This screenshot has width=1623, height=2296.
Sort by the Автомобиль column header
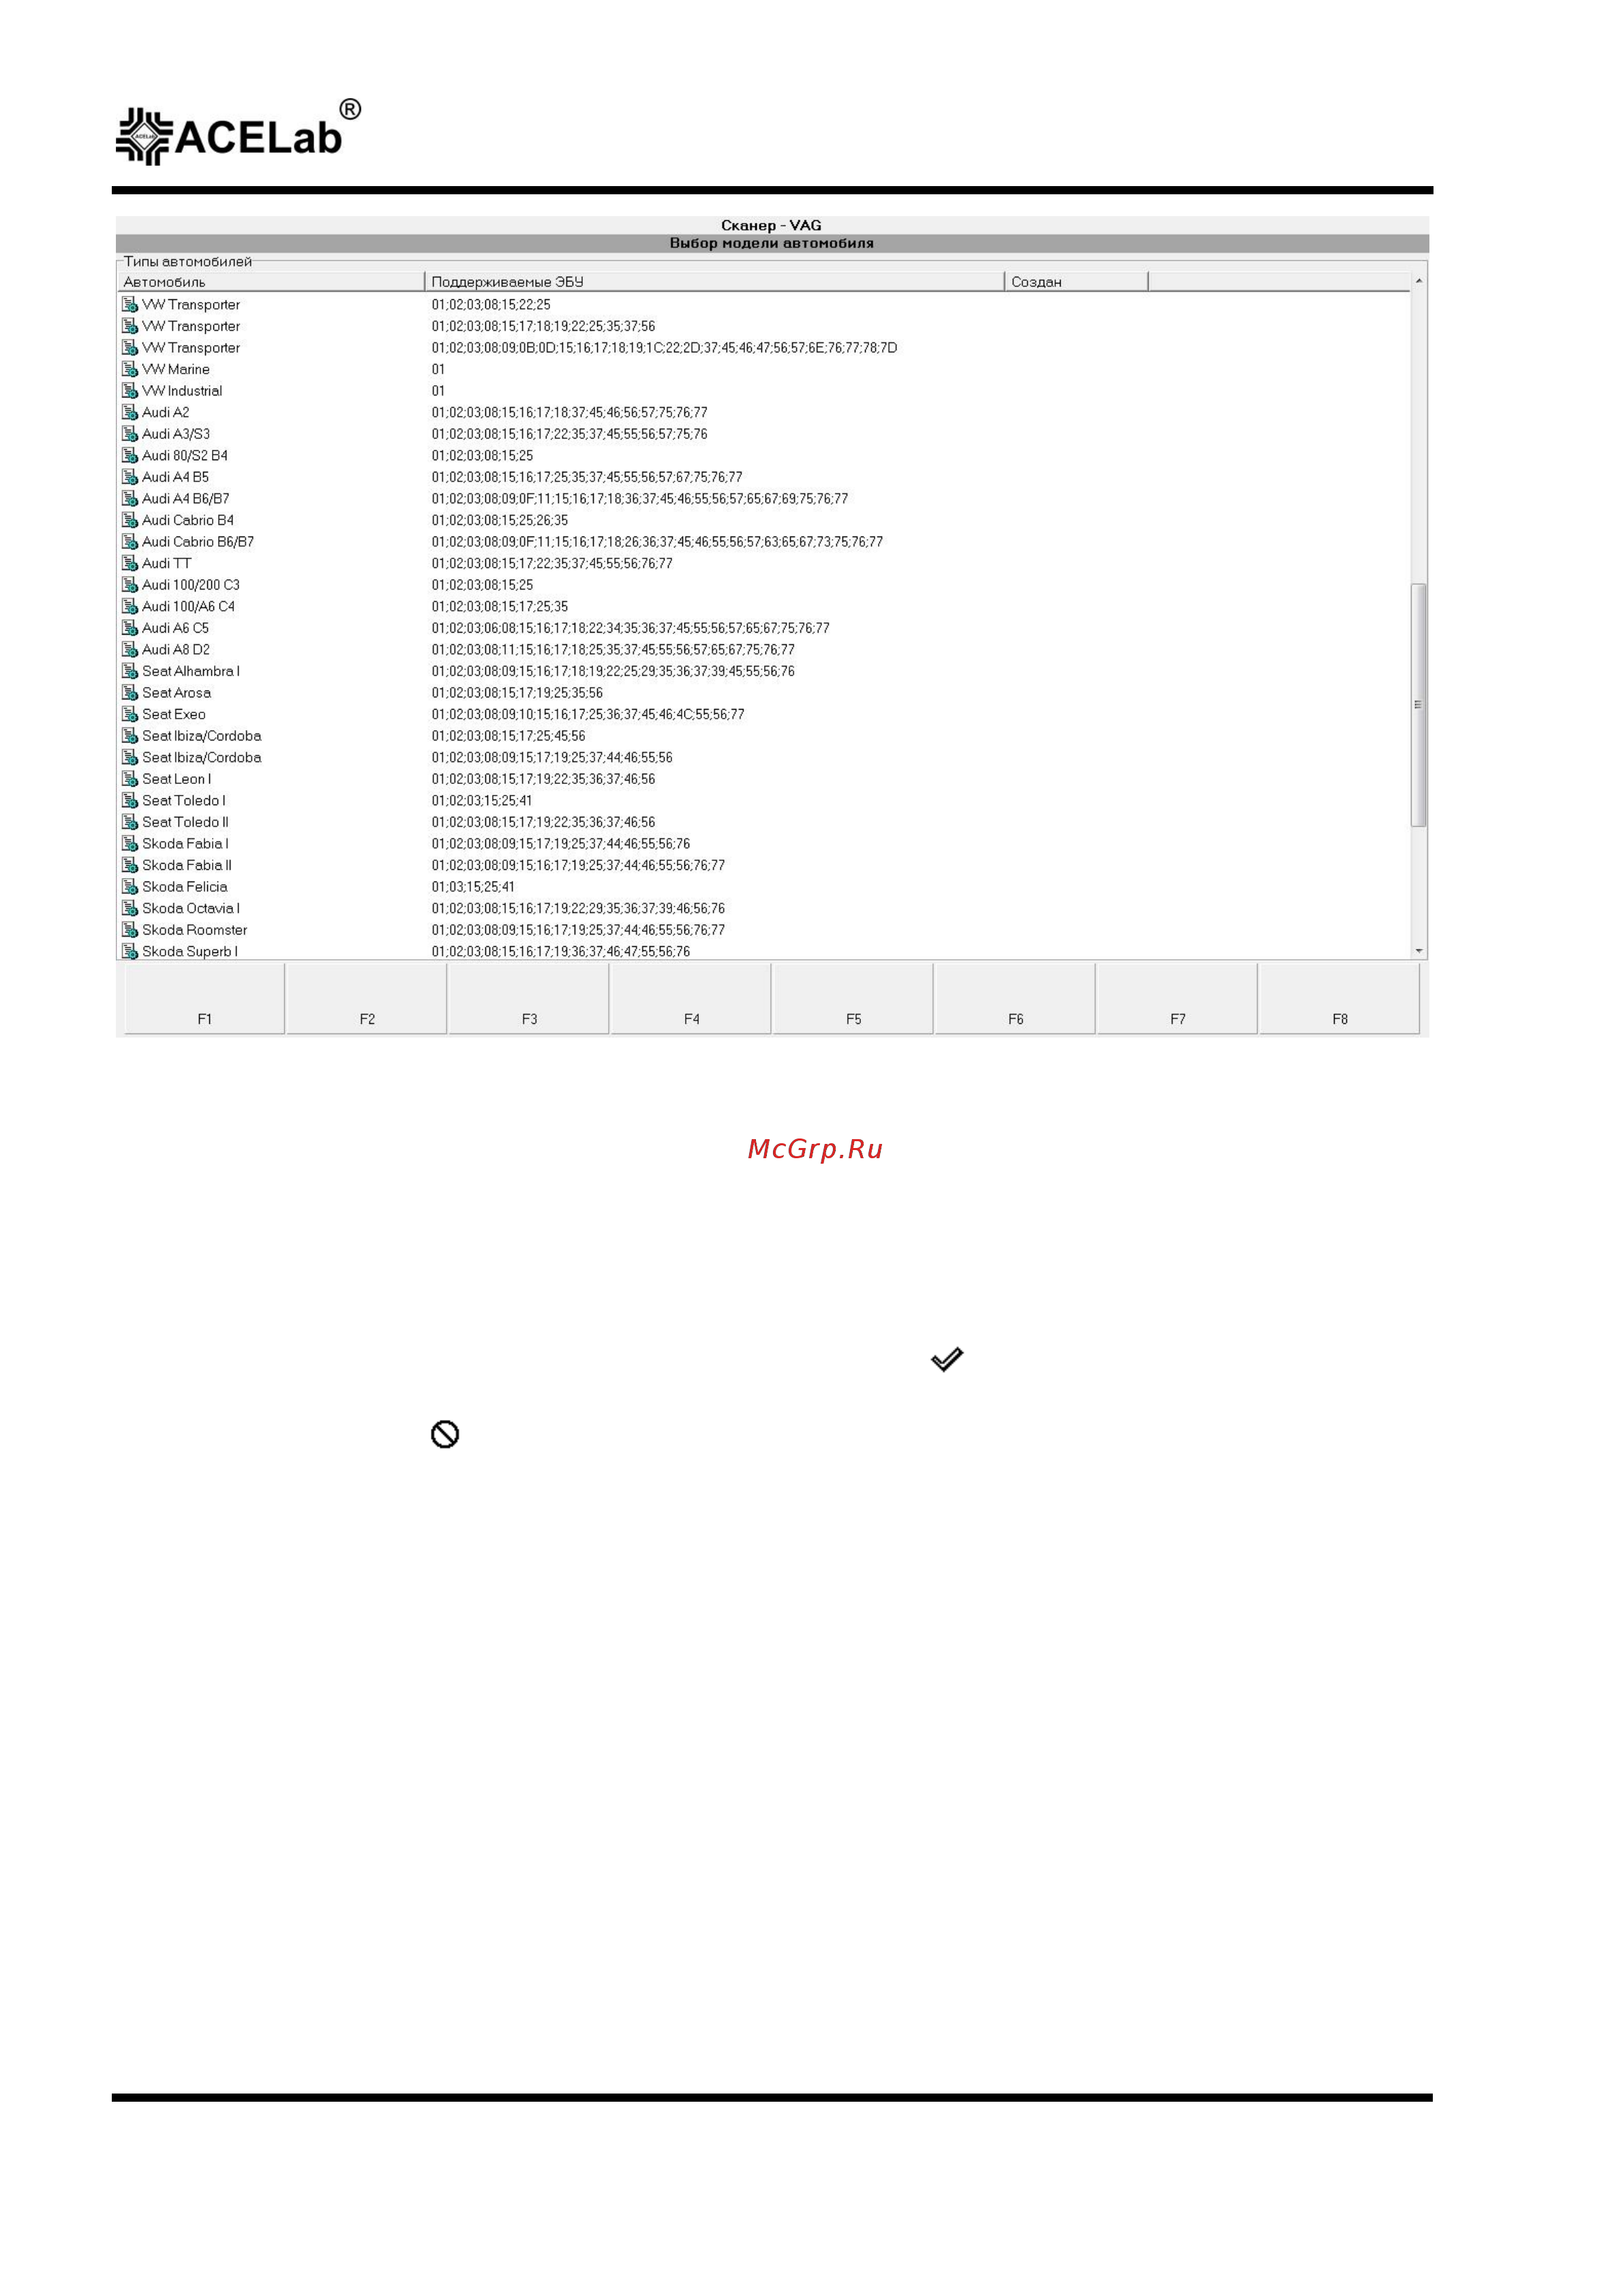[x=271, y=282]
